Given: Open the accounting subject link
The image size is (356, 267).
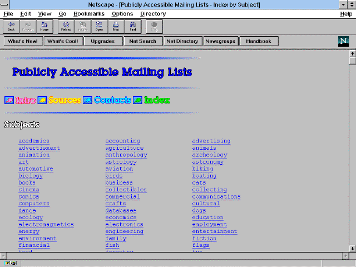Looking at the screenshot, I should pyautogui.click(x=122, y=141).
